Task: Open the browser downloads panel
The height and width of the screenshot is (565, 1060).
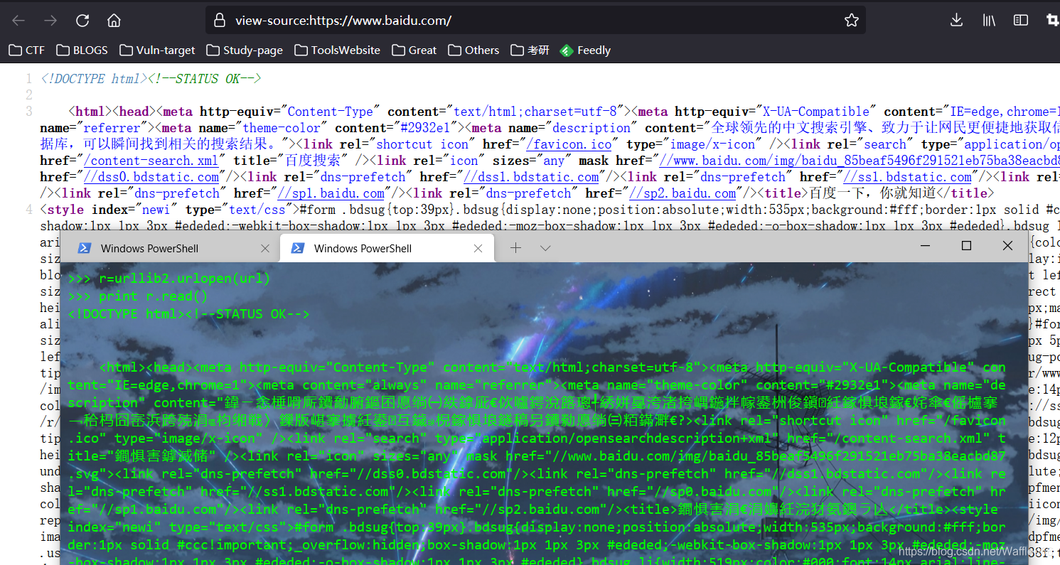Action: (x=956, y=21)
